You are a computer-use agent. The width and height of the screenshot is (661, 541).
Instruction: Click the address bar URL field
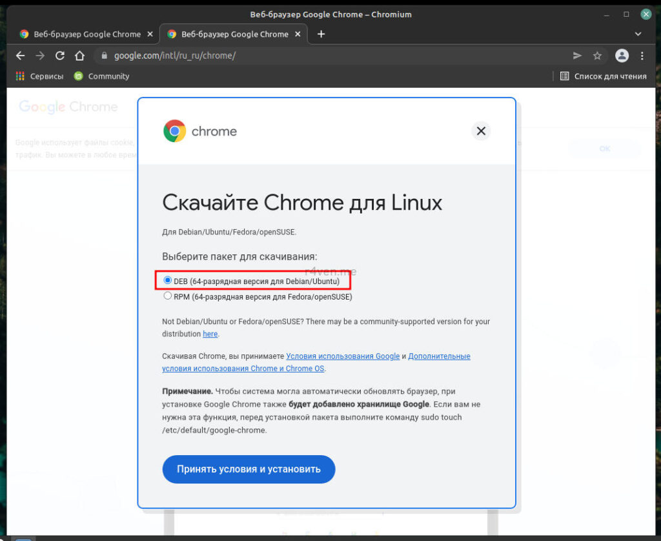(x=323, y=56)
